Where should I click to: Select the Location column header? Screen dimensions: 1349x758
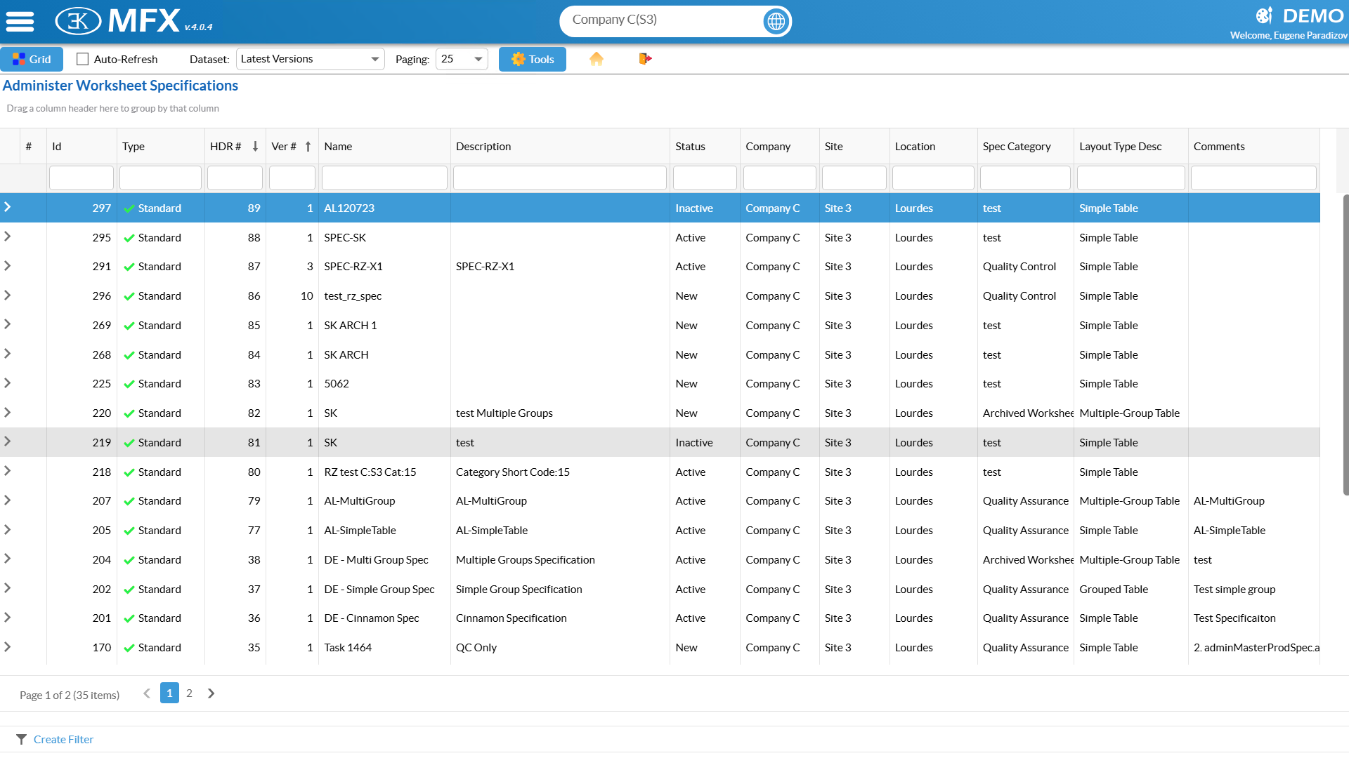(933, 146)
